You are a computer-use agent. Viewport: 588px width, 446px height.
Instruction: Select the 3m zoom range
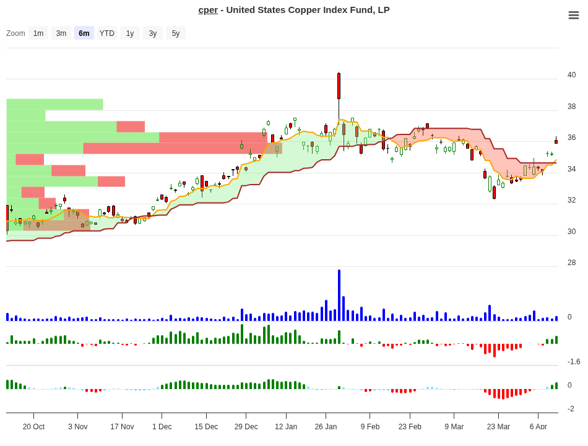click(61, 33)
